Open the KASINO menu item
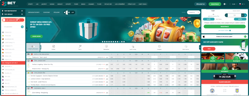 [x=52, y=4]
